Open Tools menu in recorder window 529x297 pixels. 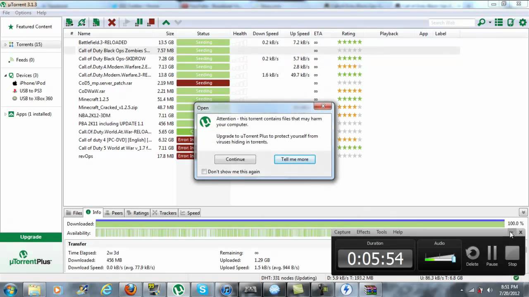[381, 232]
